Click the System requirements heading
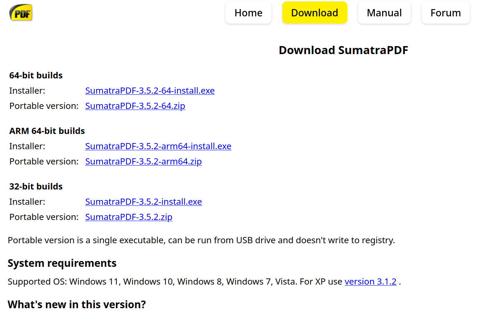This screenshot has height=318, width=492. click(x=62, y=263)
